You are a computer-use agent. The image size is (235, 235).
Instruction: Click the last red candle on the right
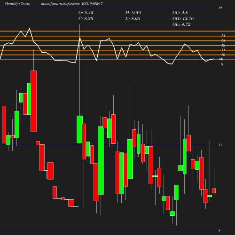[214, 191]
